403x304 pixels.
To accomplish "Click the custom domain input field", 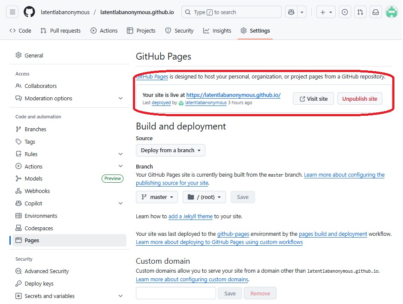I will coord(175,293).
